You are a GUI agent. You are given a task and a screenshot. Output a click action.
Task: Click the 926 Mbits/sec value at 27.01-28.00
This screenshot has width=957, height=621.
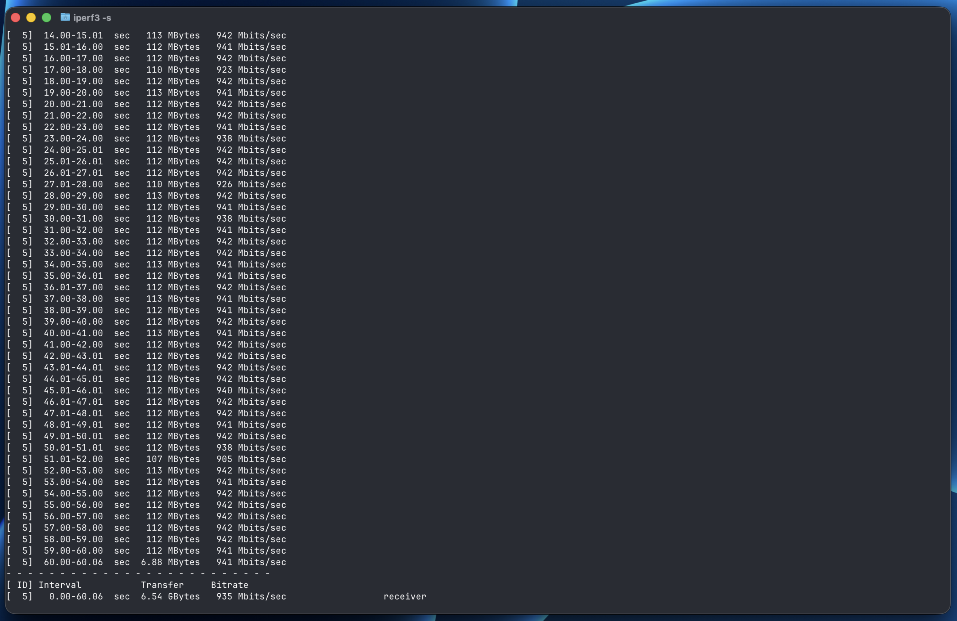point(251,185)
